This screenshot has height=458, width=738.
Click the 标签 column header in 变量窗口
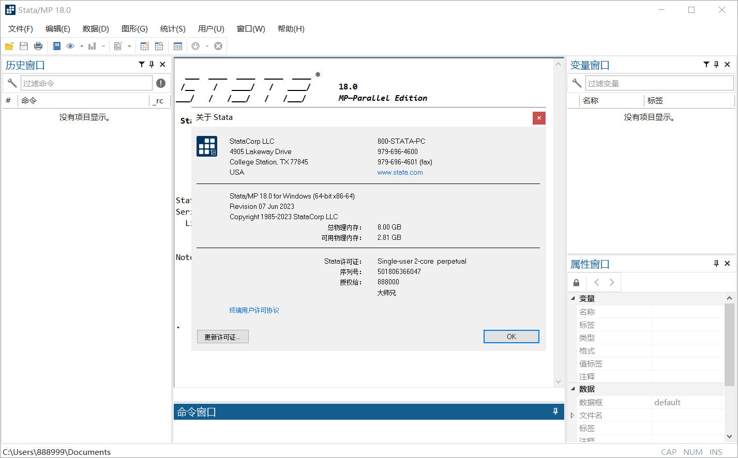pos(689,101)
